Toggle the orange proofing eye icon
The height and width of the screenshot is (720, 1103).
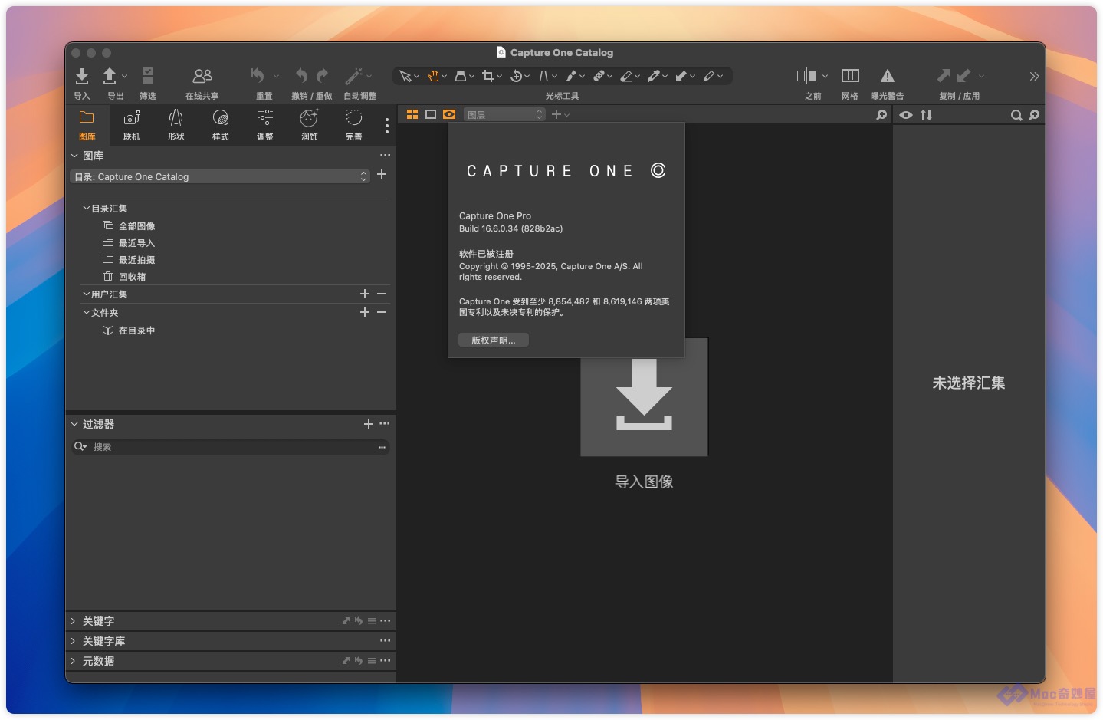449,114
